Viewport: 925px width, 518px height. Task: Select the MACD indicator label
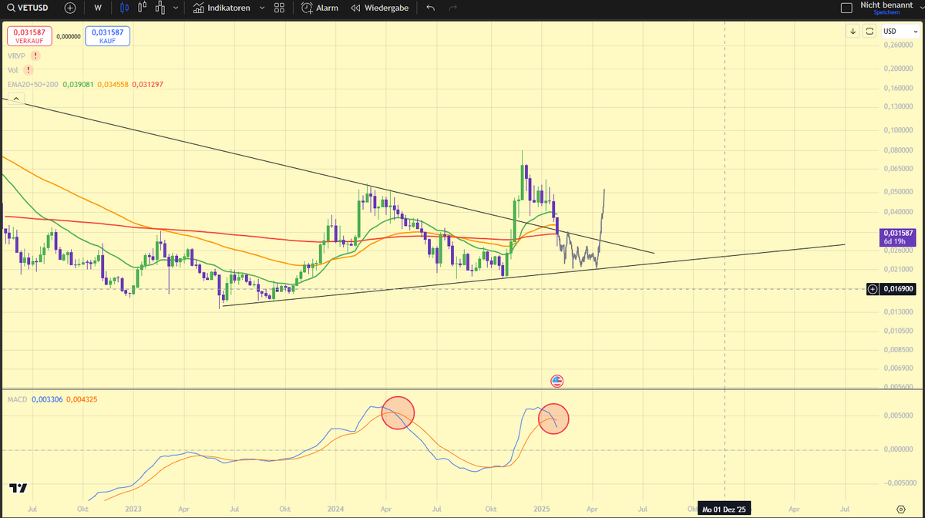[x=18, y=399]
